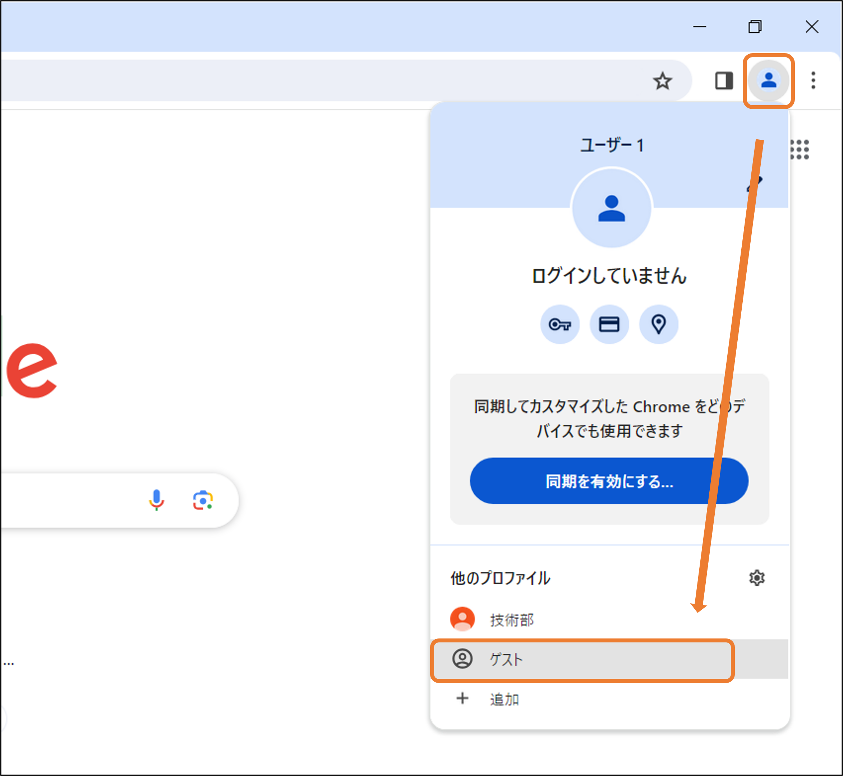Click the profile avatar button in toolbar
843x776 pixels.
(x=769, y=80)
